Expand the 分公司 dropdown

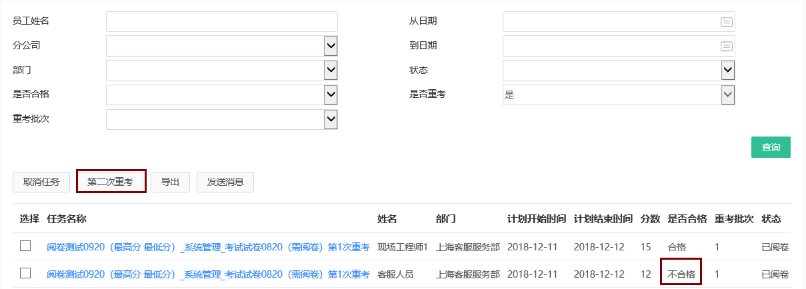point(331,46)
